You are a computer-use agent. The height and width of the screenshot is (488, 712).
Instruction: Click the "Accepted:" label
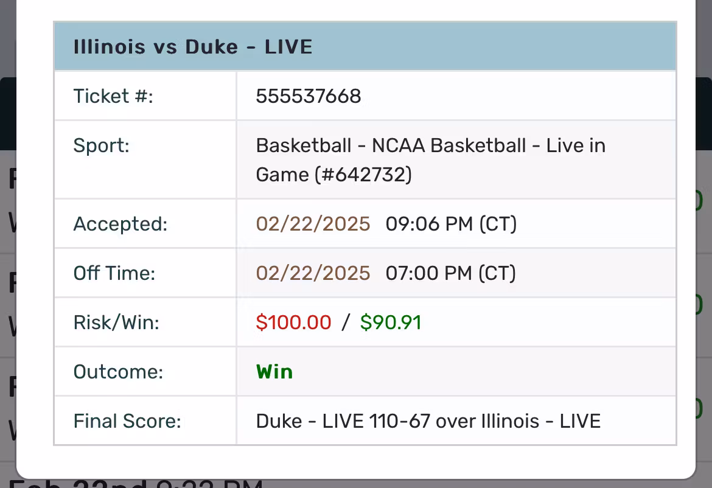[x=120, y=224]
